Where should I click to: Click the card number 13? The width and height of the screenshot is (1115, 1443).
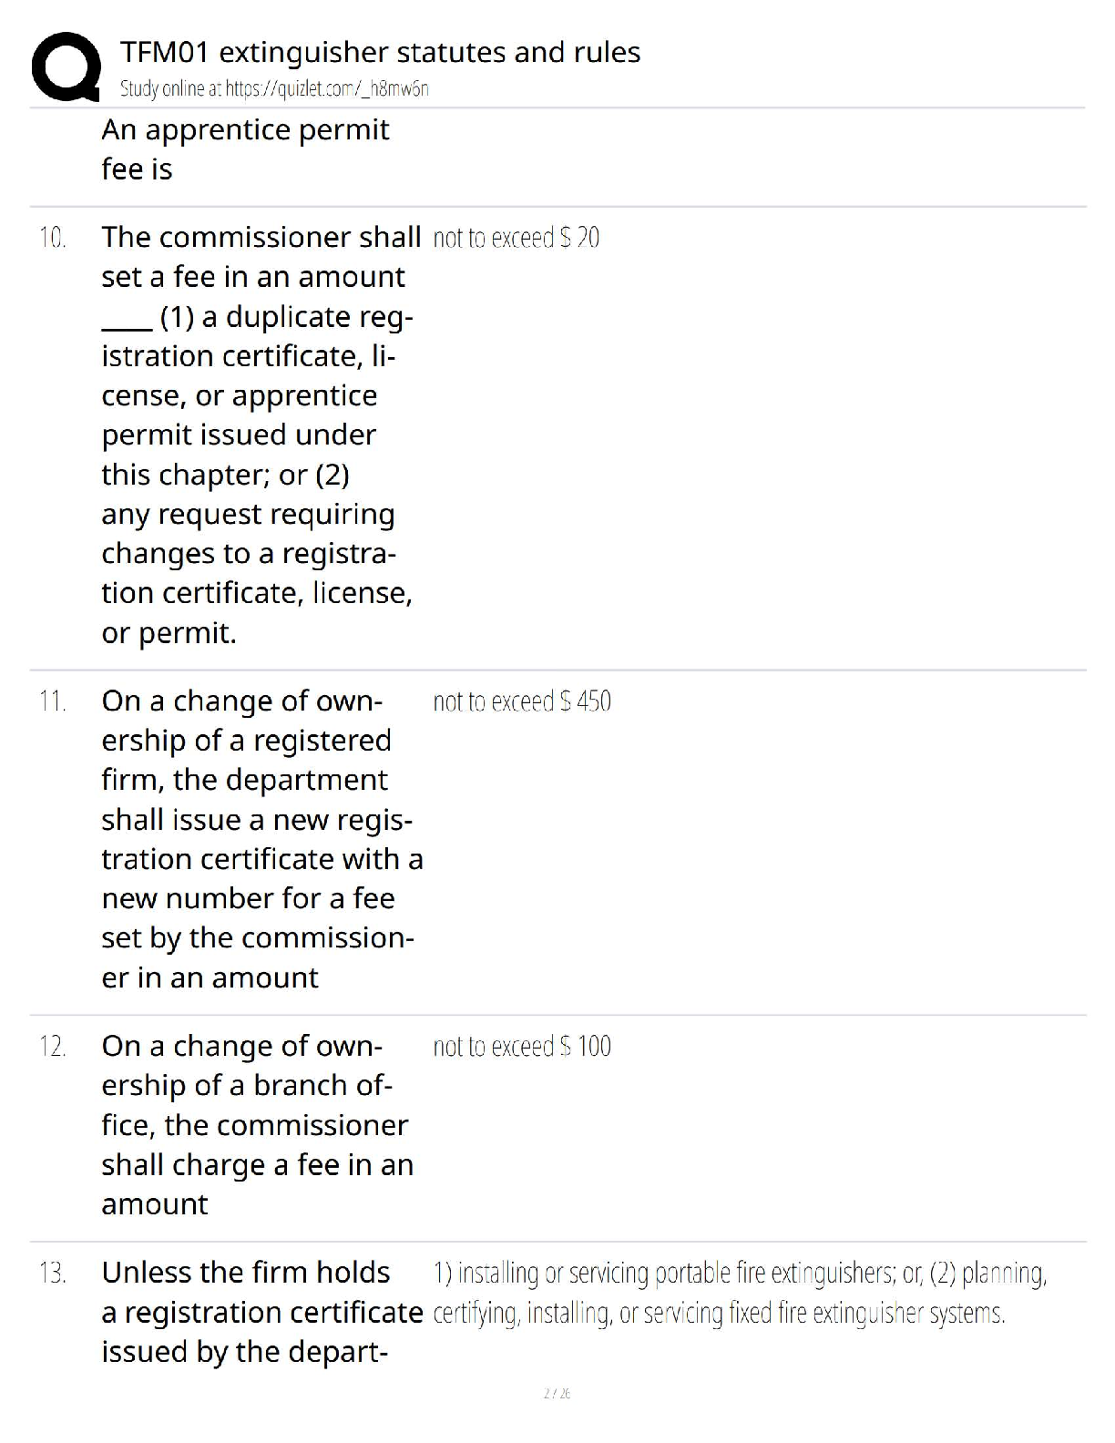pyautogui.click(x=53, y=1273)
